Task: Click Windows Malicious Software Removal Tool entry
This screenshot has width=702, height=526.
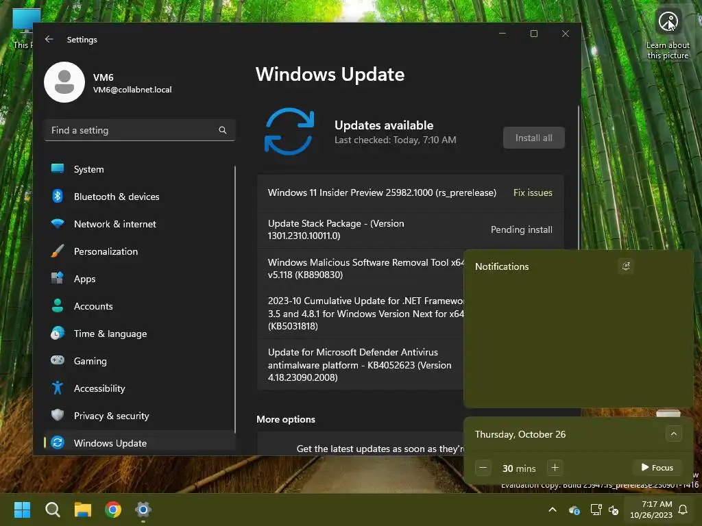Action: (361, 268)
